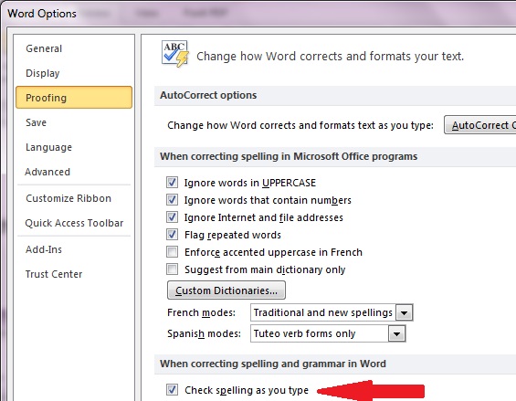Viewport: 516px width, 401px height.
Task: Click the ABC proofing checkmark icon
Action: click(175, 54)
